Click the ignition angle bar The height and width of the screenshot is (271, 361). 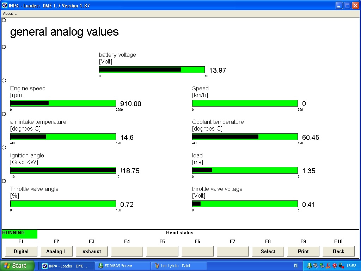63,170
